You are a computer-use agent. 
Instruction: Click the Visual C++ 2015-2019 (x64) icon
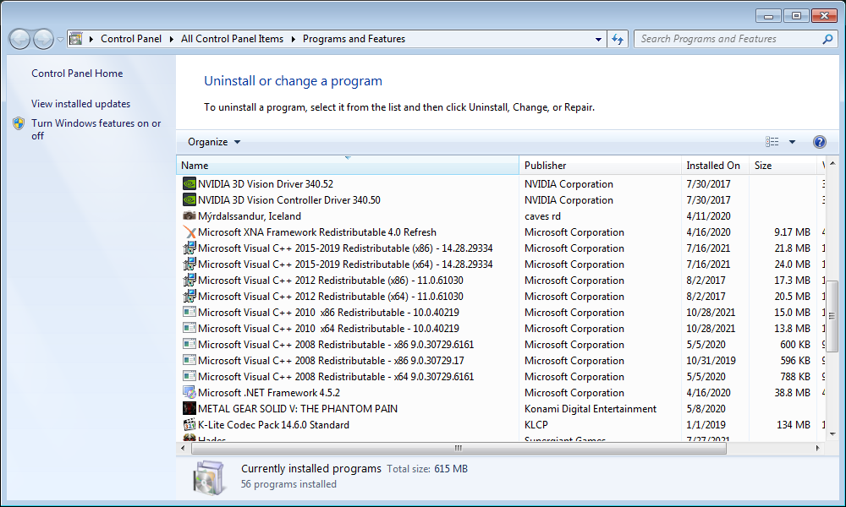[189, 264]
